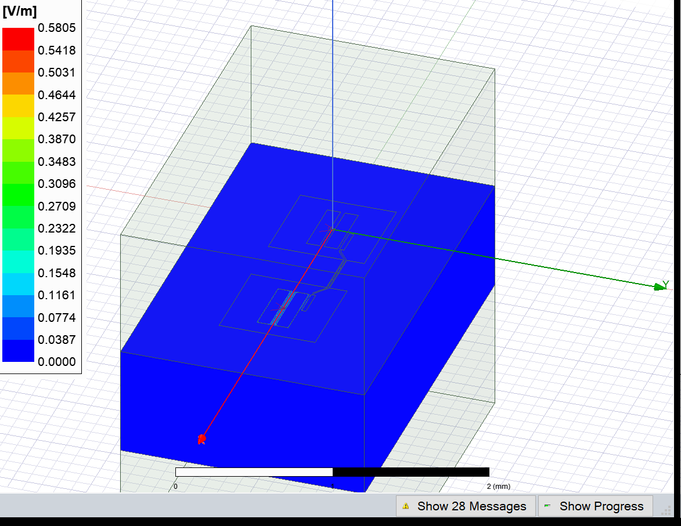Click the legend minimum value 0.0000
The height and width of the screenshot is (526, 681).
pos(56,362)
